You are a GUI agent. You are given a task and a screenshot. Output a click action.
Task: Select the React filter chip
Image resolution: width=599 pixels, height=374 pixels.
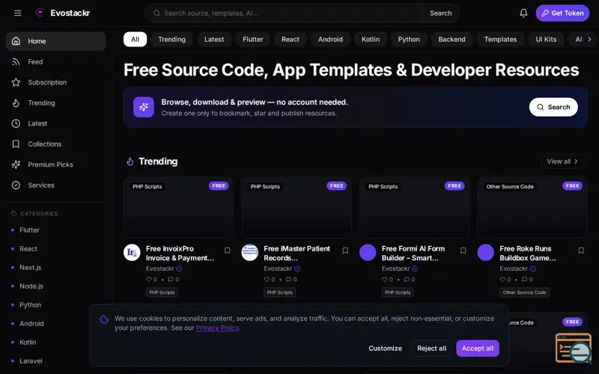291,40
